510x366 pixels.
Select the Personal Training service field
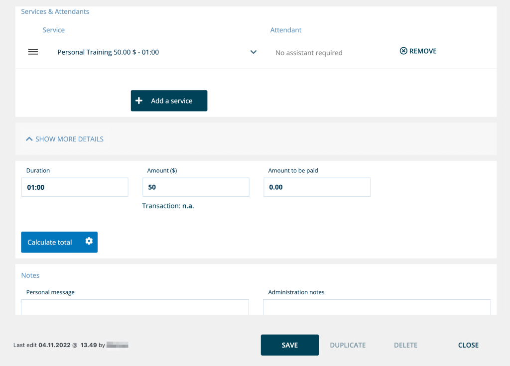click(x=149, y=52)
